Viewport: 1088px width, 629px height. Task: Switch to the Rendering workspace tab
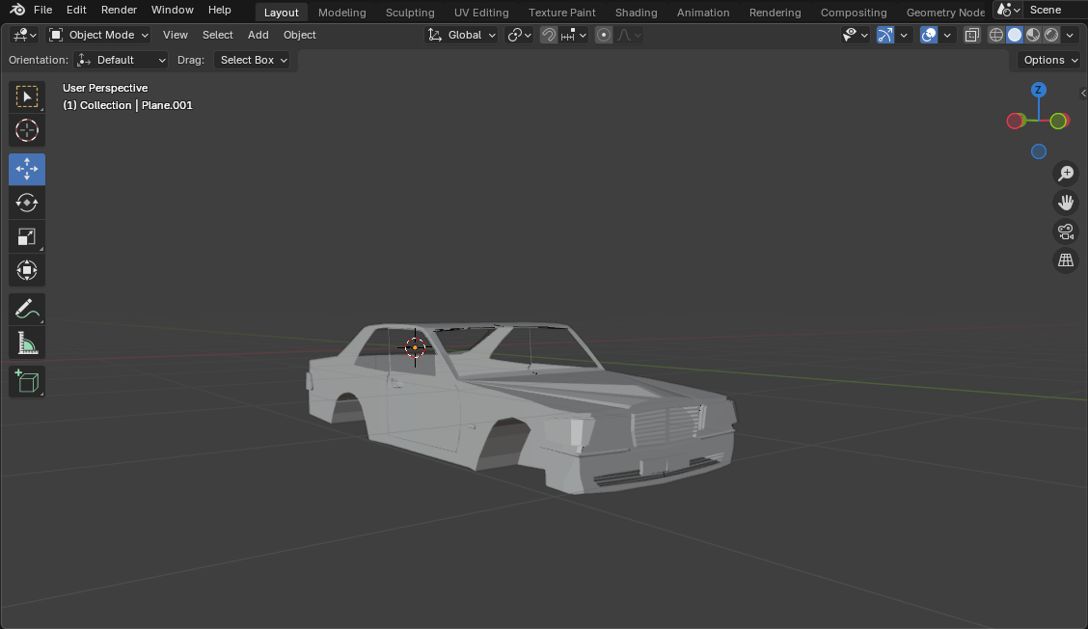click(775, 13)
